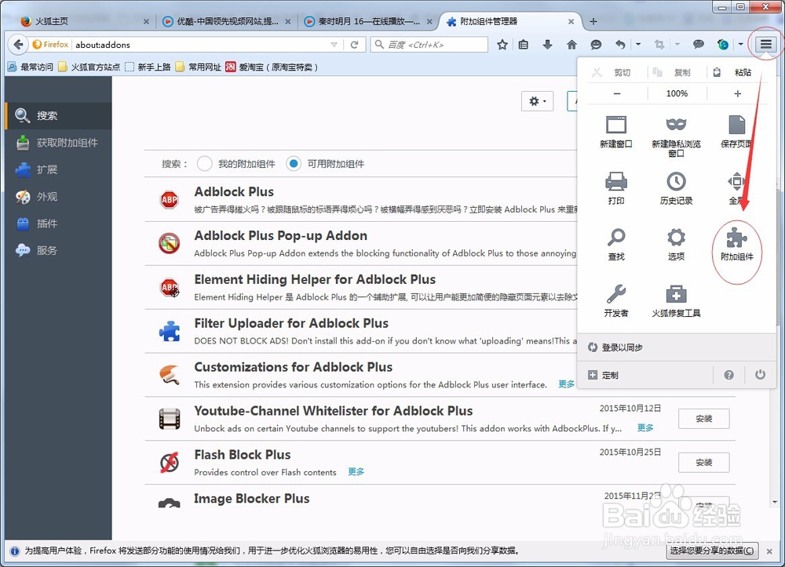Open 新建窗口 in the menu panel
This screenshot has height=567, width=785.
pos(616,132)
